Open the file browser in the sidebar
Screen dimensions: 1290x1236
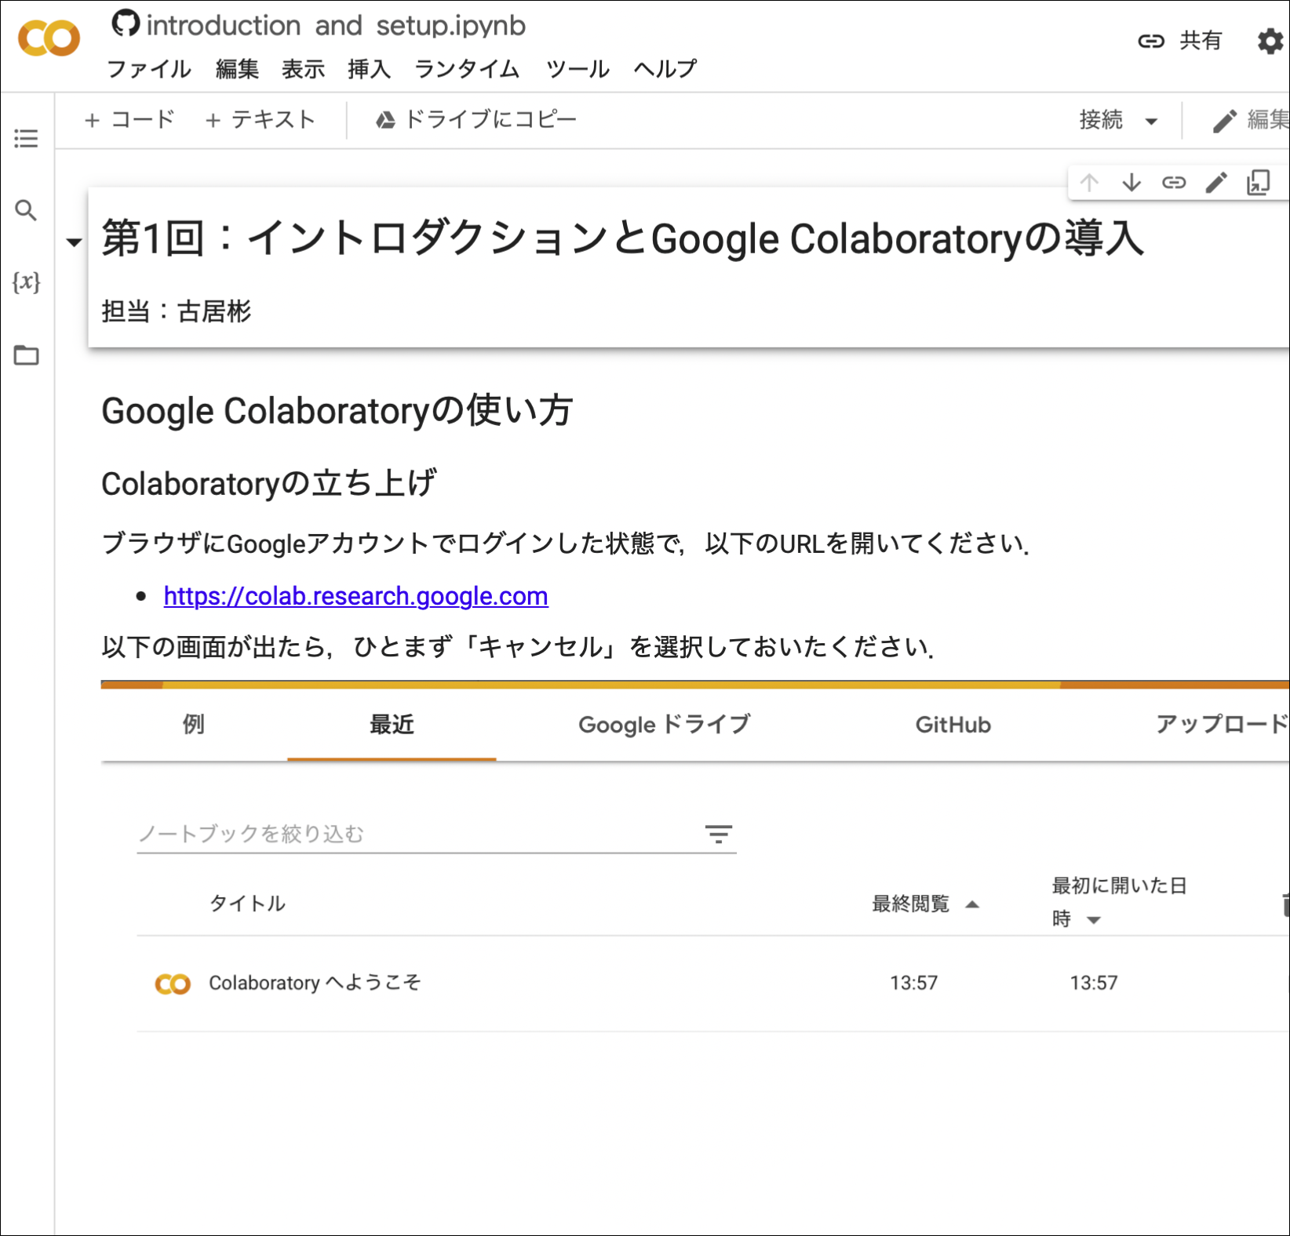tap(26, 354)
